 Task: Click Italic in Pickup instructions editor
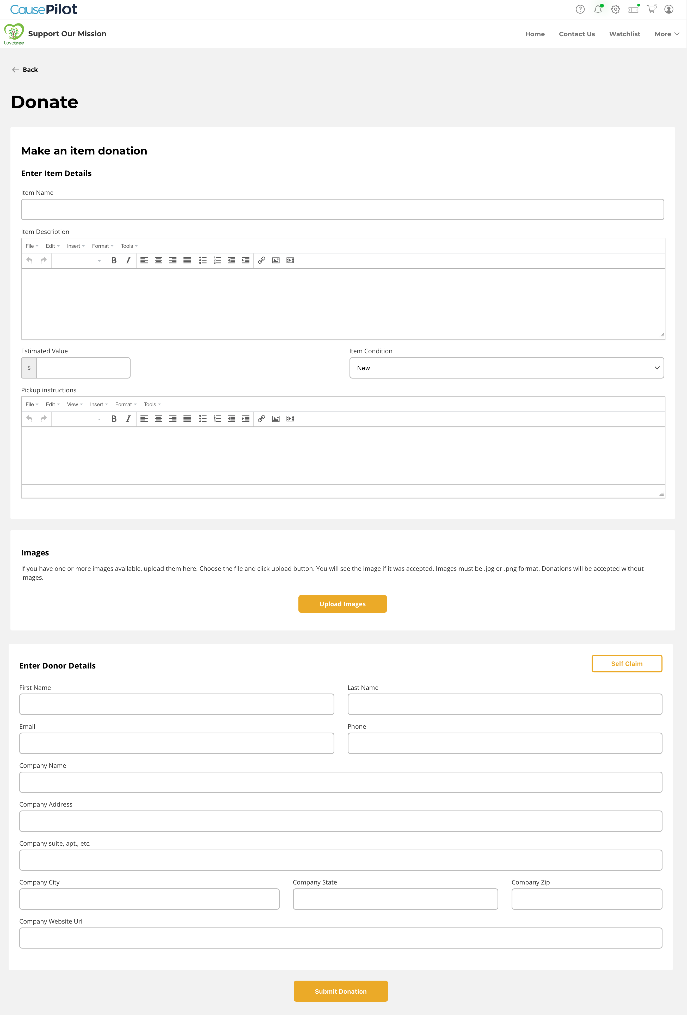128,419
